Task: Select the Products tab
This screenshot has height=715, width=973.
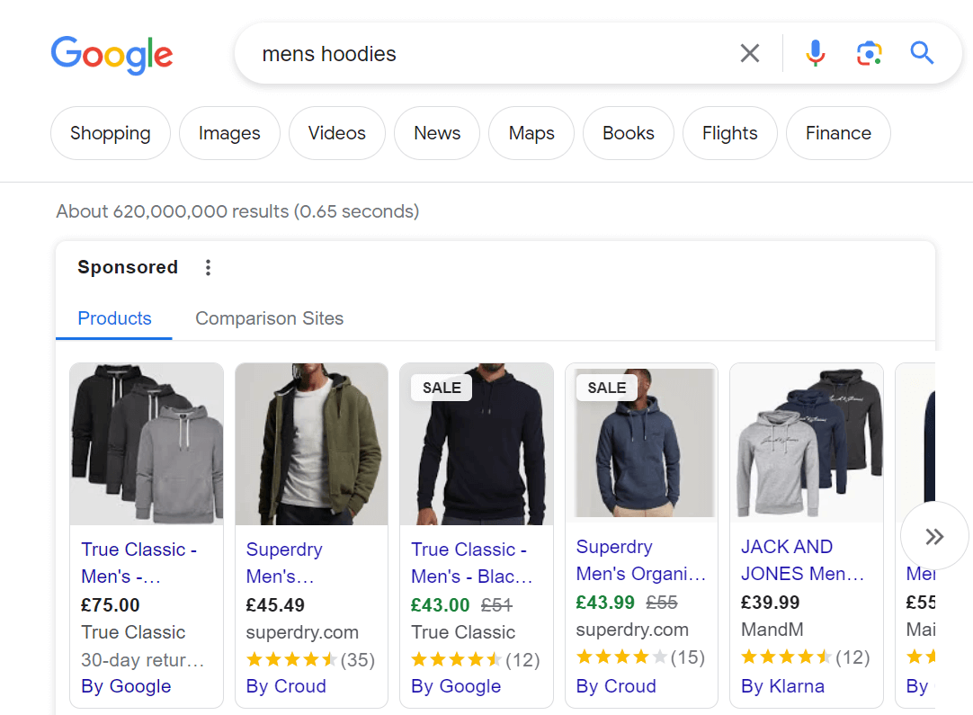Action: (114, 318)
